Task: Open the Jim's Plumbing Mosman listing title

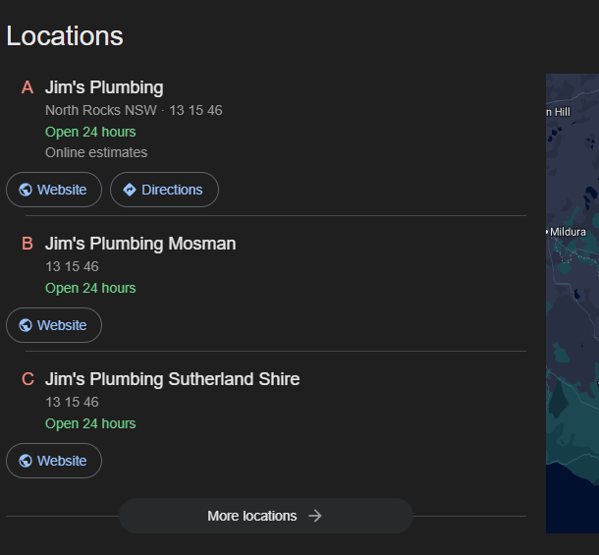Action: (x=140, y=244)
